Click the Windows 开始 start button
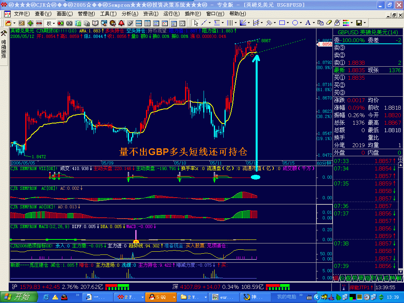This screenshot has width=404, height=303. [19, 297]
